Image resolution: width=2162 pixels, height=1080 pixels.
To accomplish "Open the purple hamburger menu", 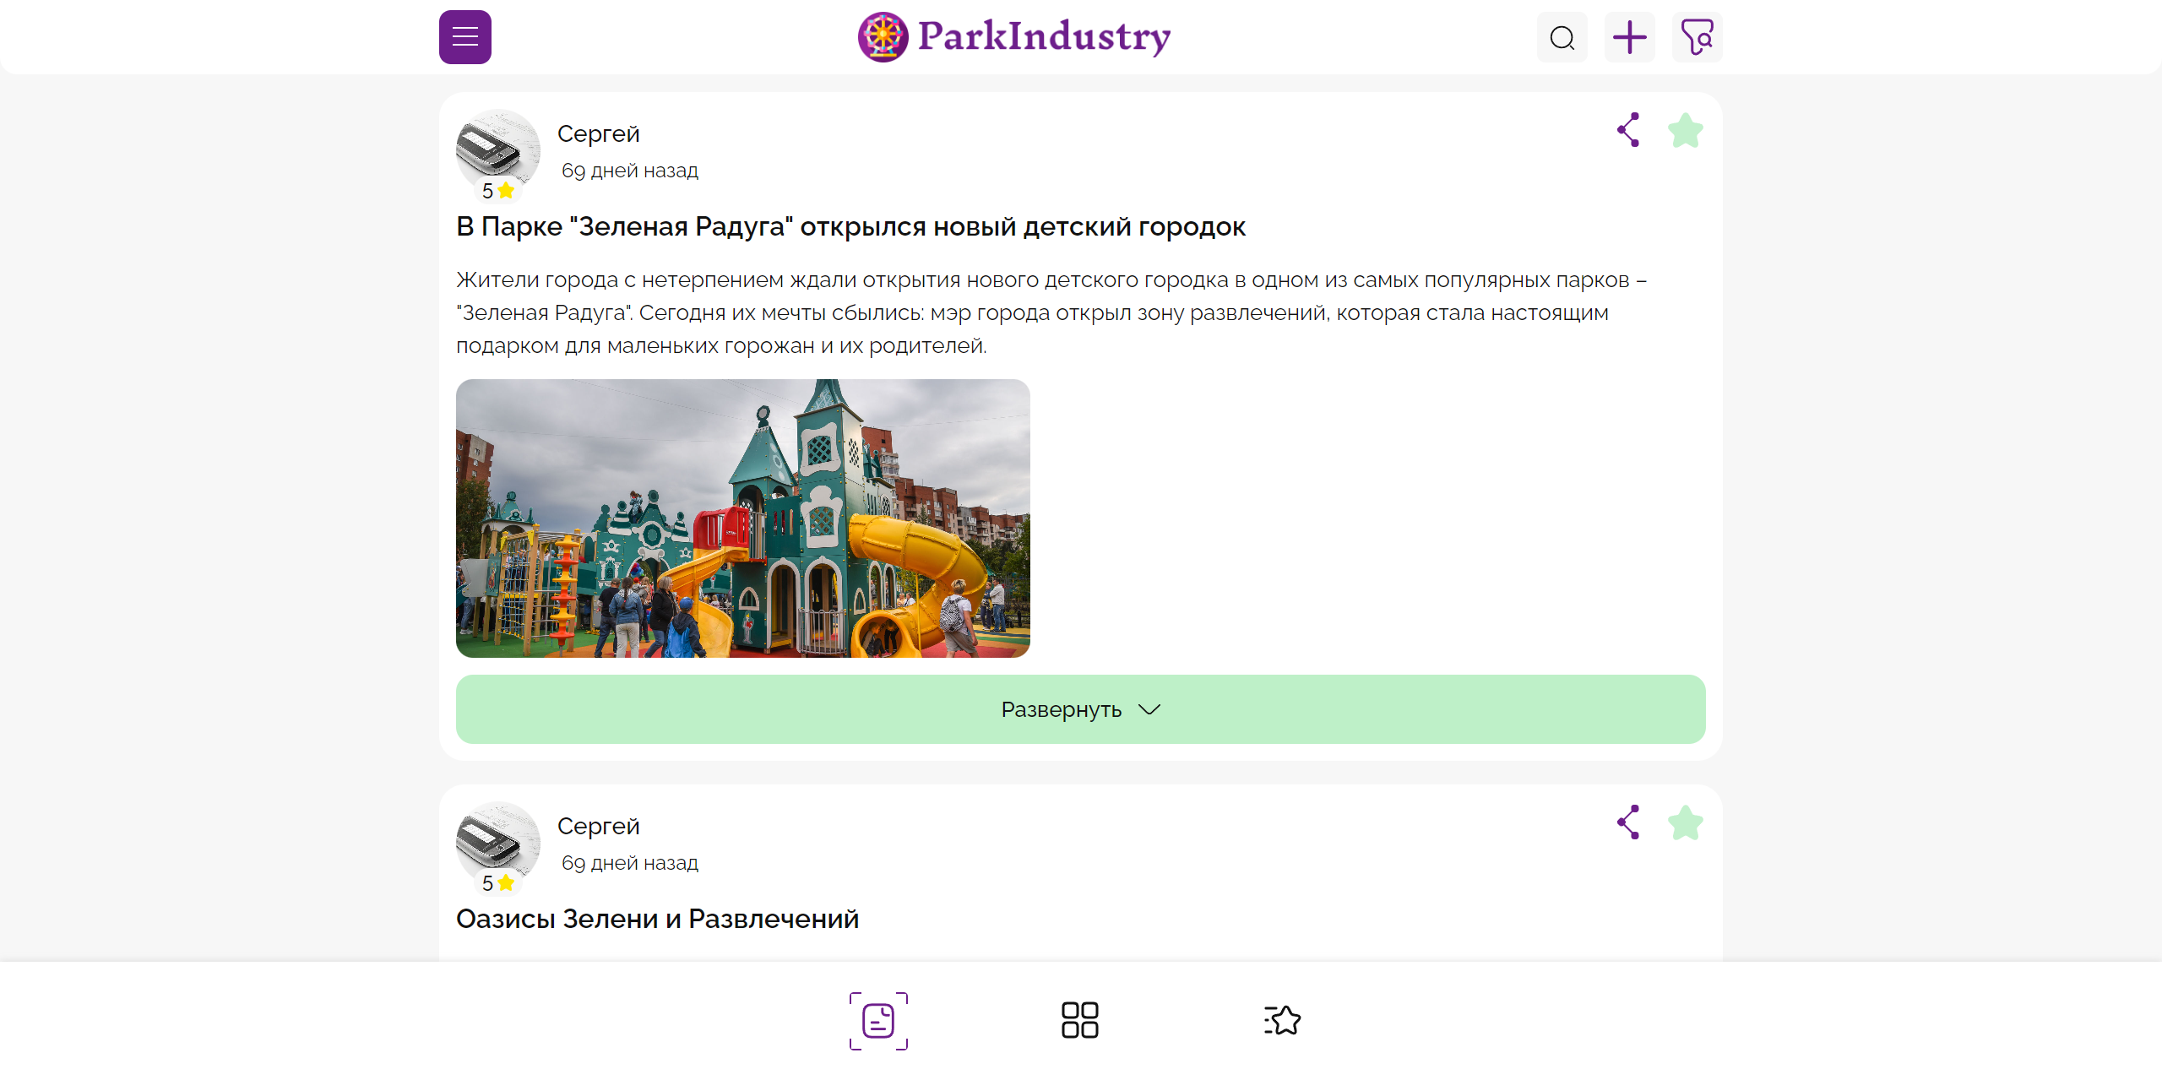I will tap(464, 37).
